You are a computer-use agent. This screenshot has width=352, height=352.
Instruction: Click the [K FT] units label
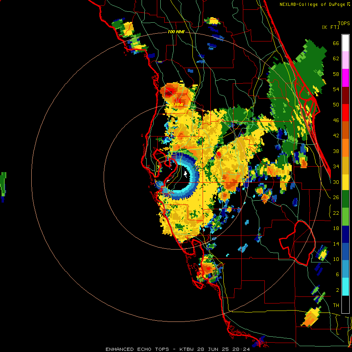click(x=330, y=27)
